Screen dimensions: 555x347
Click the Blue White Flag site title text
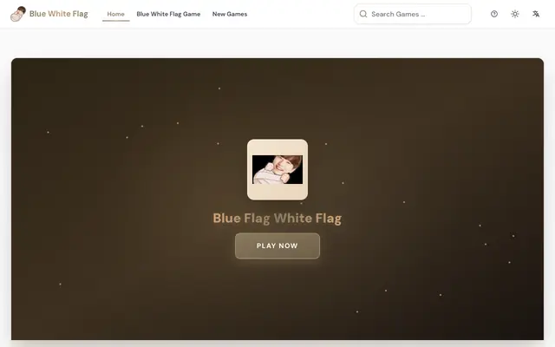point(59,14)
